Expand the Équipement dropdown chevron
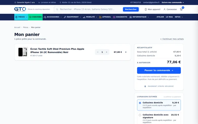198x124 pixels. point(80,17)
